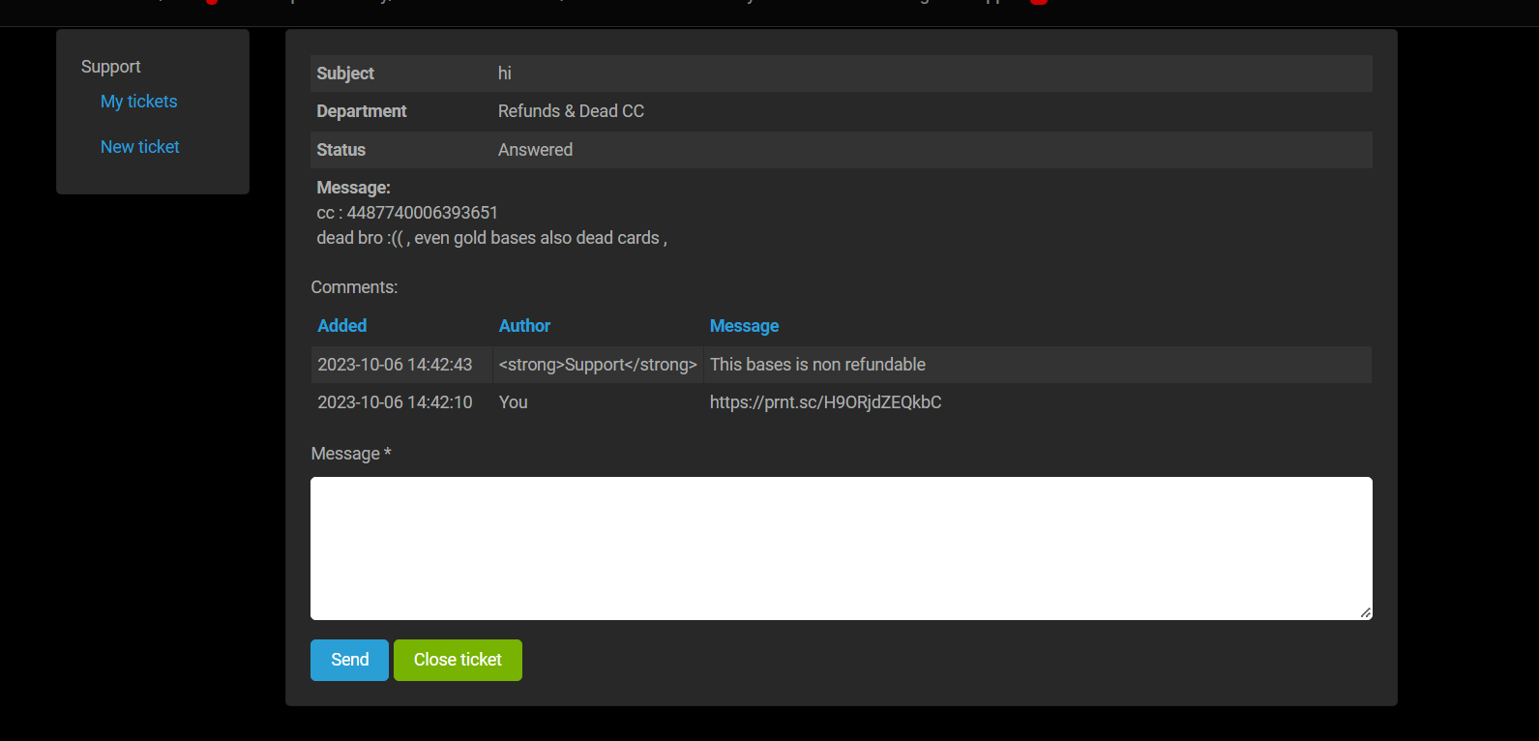Select the Subject label
This screenshot has width=1539, height=741.
coord(345,74)
